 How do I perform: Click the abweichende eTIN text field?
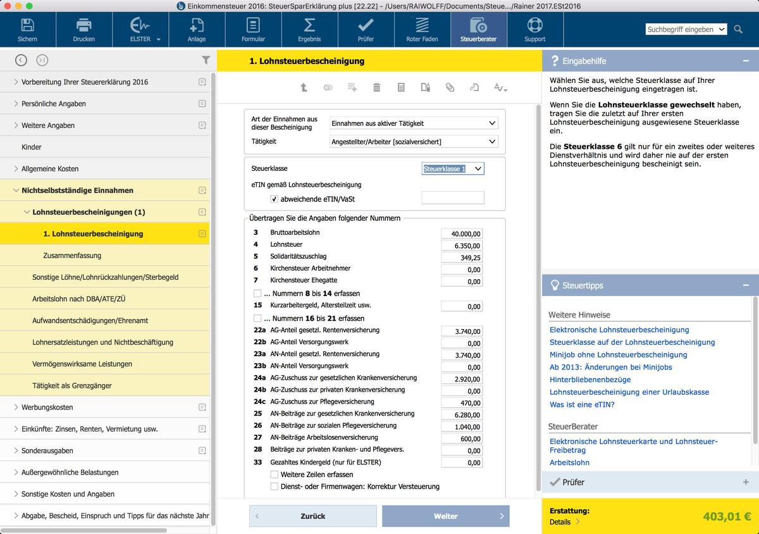[x=453, y=198]
